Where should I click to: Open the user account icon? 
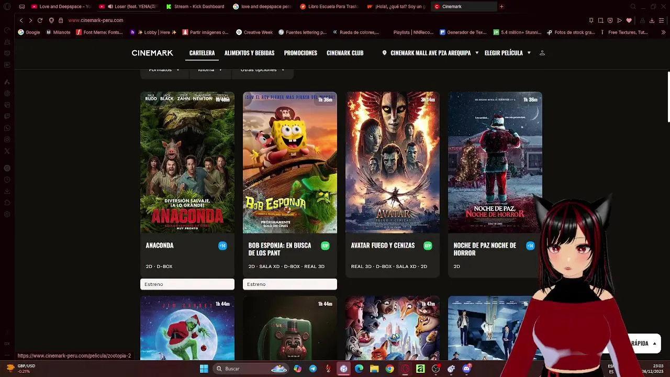(x=542, y=53)
